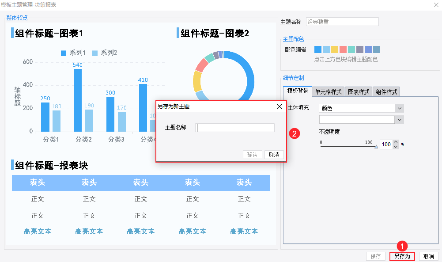The height and width of the screenshot is (262, 442).
Task: Click 确认 in the save-as dialog
Action: click(x=252, y=155)
